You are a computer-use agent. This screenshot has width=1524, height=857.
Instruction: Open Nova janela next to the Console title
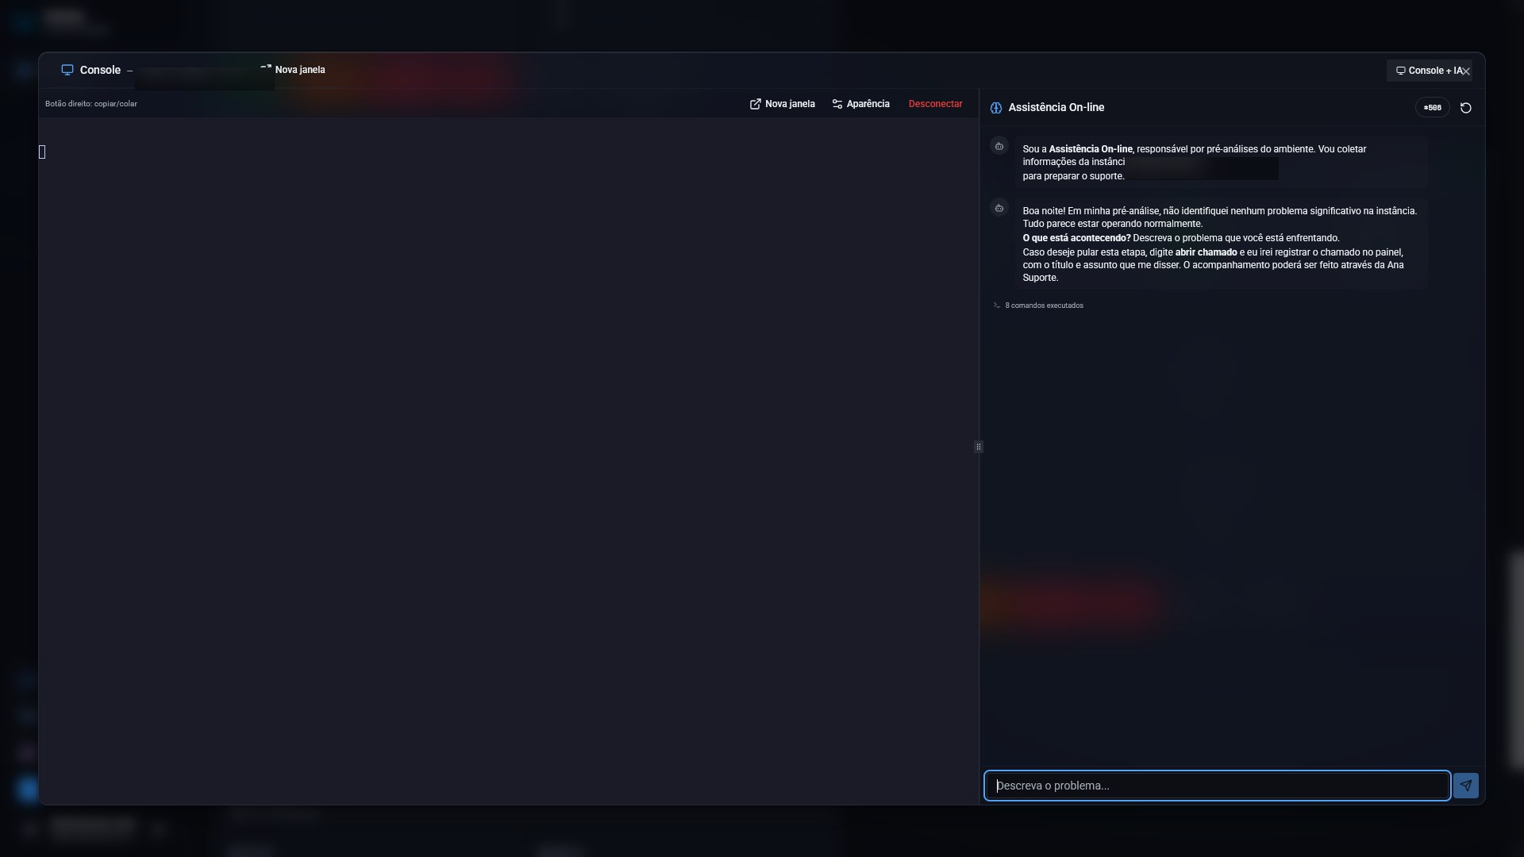pyautogui.click(x=293, y=70)
